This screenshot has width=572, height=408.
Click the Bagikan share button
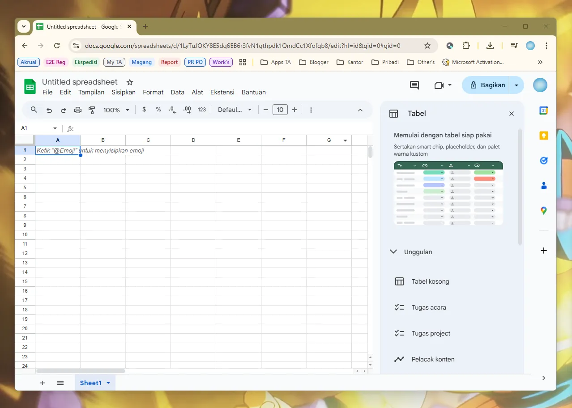click(487, 85)
